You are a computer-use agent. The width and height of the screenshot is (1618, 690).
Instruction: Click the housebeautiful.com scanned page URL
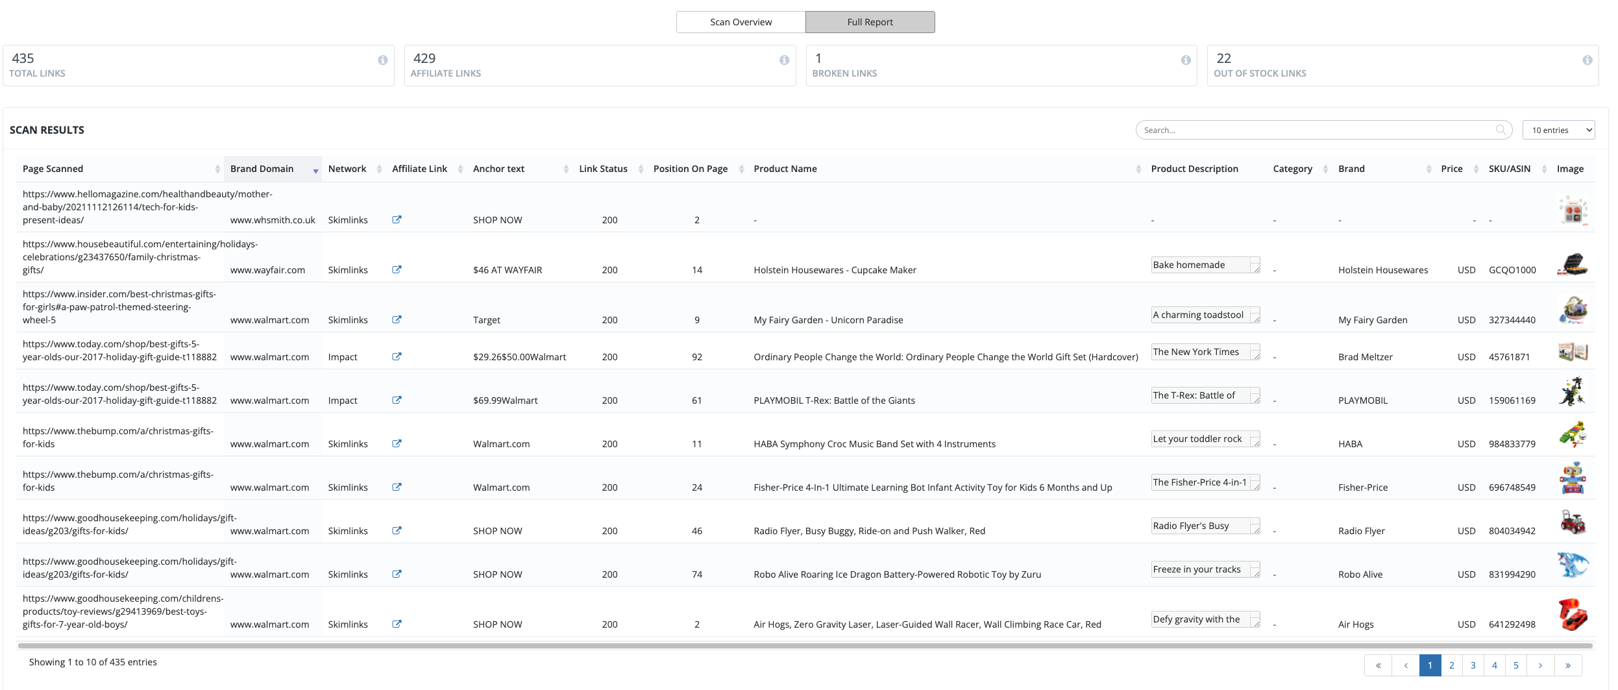pos(140,257)
